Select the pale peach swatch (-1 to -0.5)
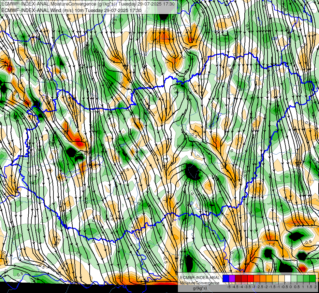 (282, 279)
